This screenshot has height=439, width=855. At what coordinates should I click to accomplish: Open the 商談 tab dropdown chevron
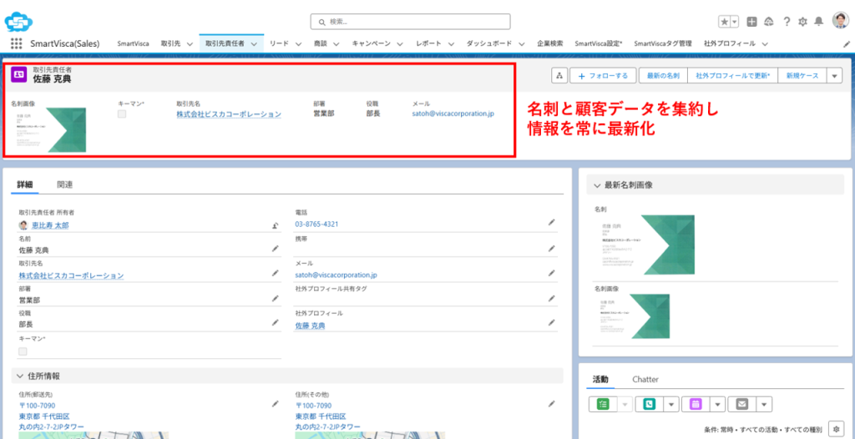coord(336,43)
